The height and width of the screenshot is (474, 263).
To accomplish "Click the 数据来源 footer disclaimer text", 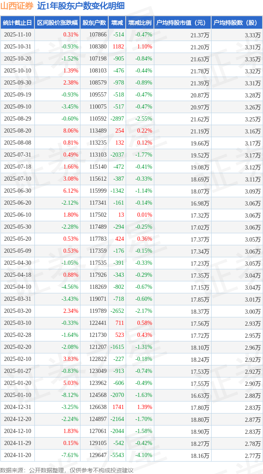I will 67,470.
